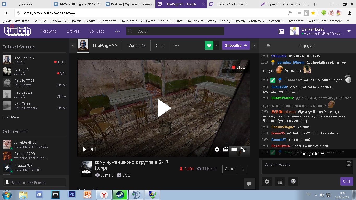Open the Go Turbo nav item
The image size is (356, 200).
[97, 31]
